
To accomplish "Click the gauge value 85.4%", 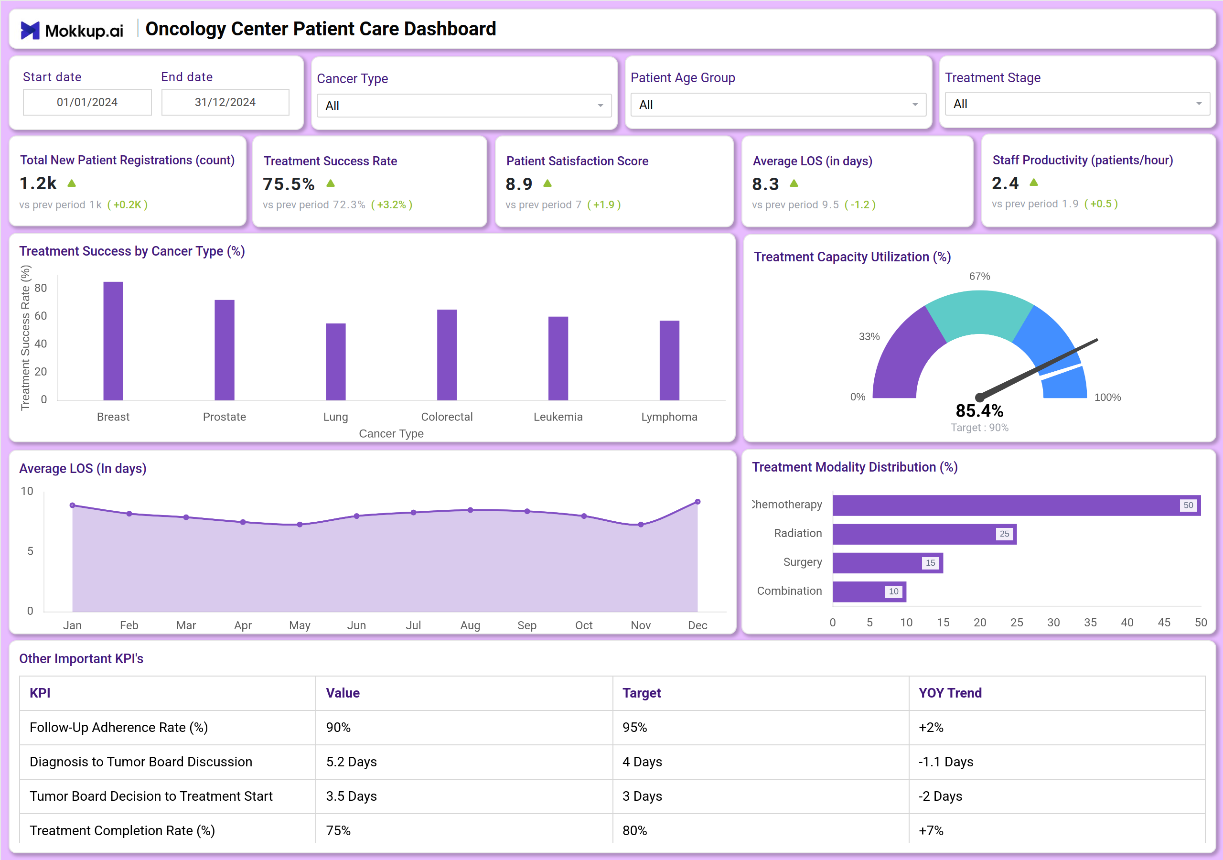I will (979, 411).
